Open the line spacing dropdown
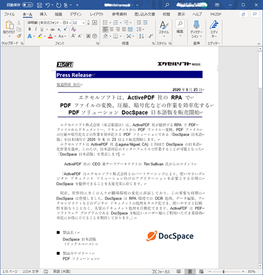Viewport: 263px width, 275px height. [x=141, y=29]
